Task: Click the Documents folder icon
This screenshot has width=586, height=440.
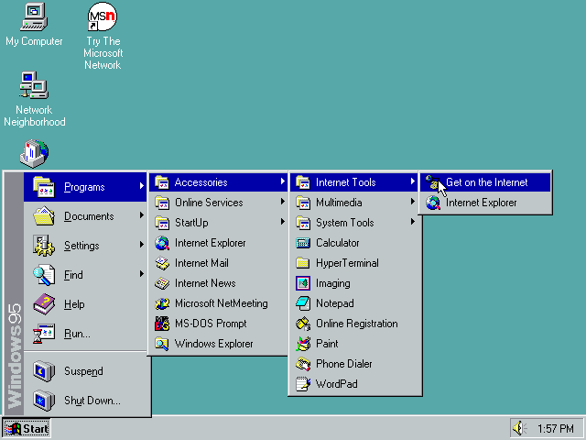Action: (44, 216)
